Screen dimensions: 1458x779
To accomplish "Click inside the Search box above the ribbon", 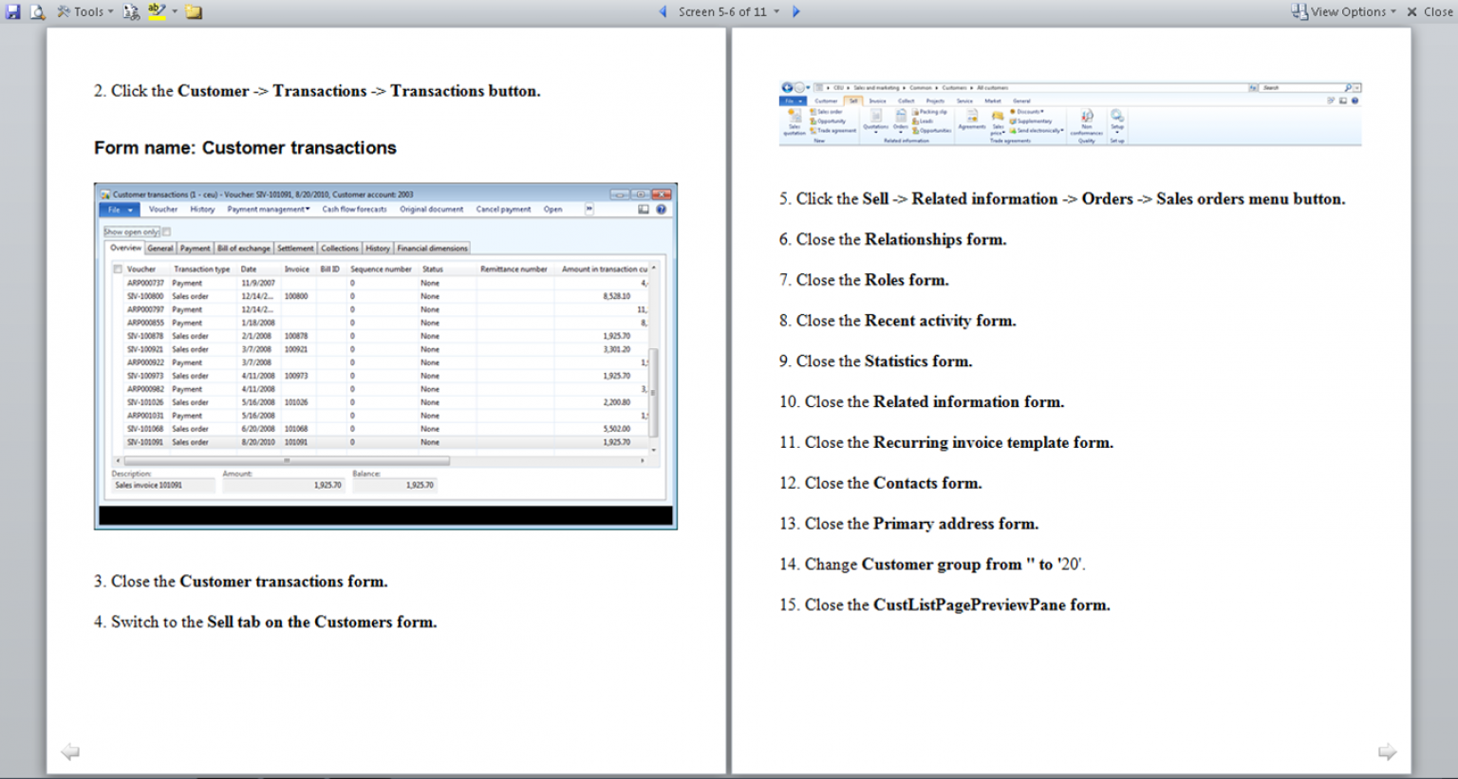I will coord(1300,87).
